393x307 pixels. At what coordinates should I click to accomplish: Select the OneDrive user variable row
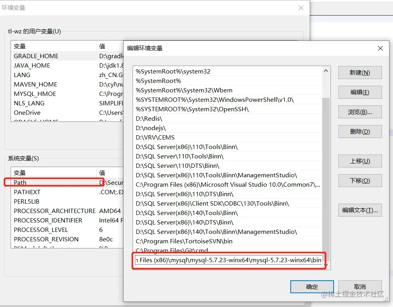[67, 113]
